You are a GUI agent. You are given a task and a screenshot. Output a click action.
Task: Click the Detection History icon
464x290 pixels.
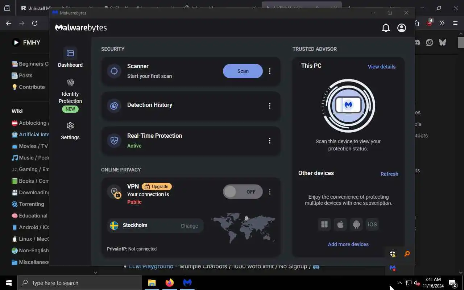114,106
